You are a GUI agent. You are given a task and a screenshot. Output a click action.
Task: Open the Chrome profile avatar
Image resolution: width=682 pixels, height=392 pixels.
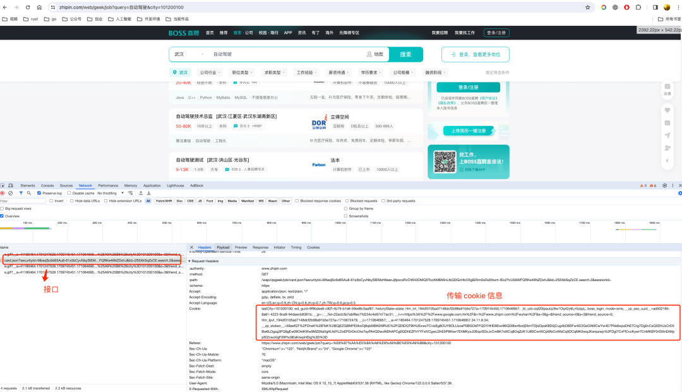click(x=667, y=8)
